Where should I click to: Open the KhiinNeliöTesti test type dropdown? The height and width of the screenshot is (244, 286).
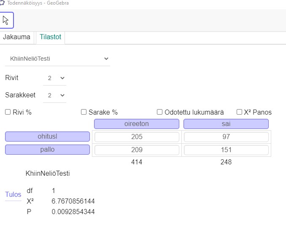pyautogui.click(x=57, y=59)
